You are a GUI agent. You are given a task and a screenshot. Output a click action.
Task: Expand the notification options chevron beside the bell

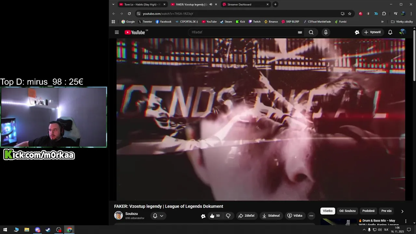coord(162,216)
